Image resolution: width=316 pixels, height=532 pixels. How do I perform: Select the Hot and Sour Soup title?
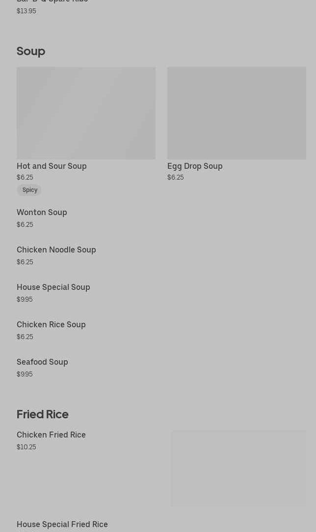point(52,166)
